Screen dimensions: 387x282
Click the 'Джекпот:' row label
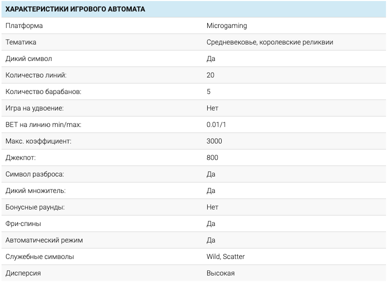tap(20, 157)
